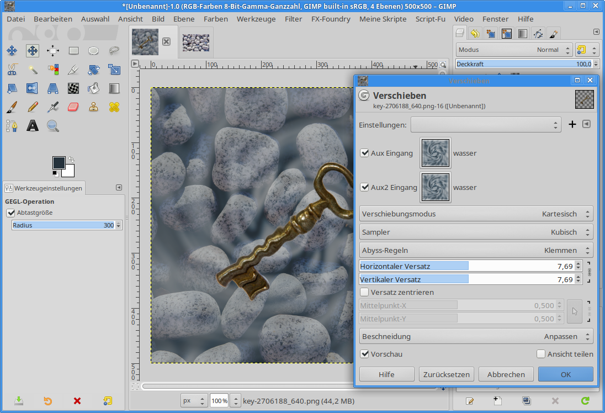Choose the Paintbrush tool
The height and width of the screenshot is (413, 605).
pos(12,107)
